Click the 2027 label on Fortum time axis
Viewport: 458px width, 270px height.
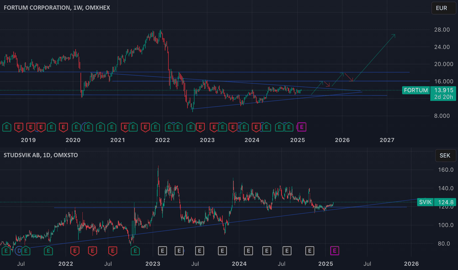tap(387, 140)
